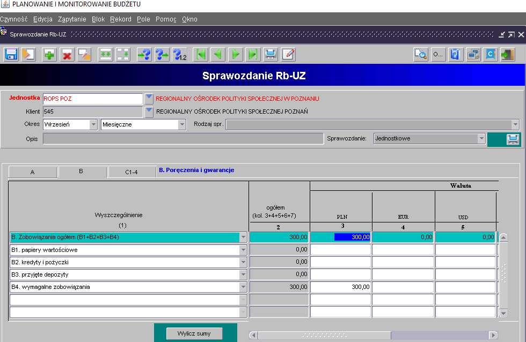Image resolution: width=526 pixels, height=342 pixels.
Task: Click the question mark with arrow pointing in
Action: tap(144, 54)
